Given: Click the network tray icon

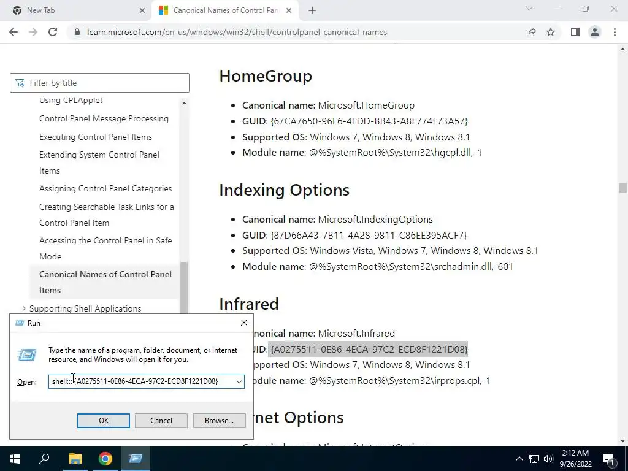Looking at the screenshot, I should pos(534,459).
